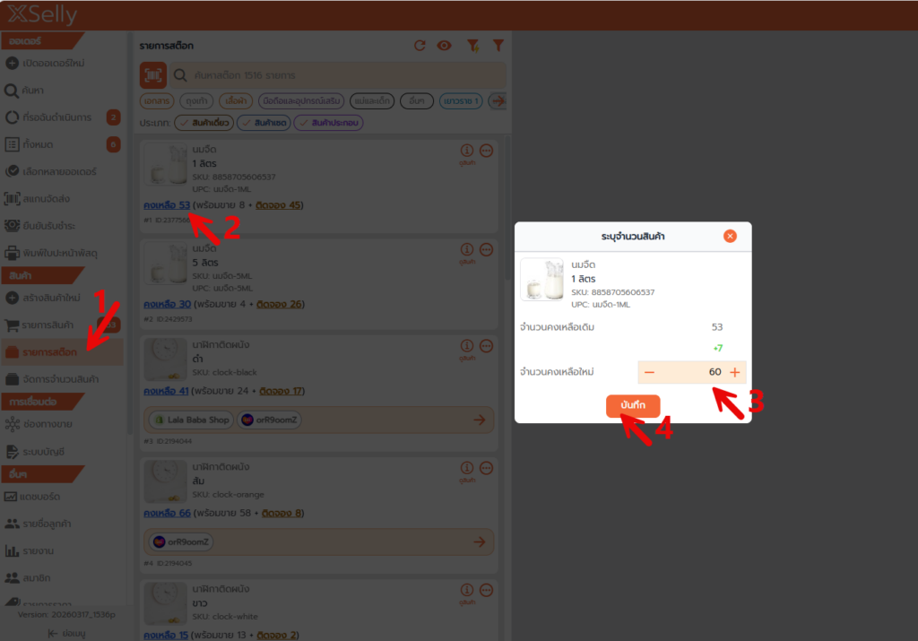The height and width of the screenshot is (641, 918).
Task: Click the quick filter lightning funnel icon
Action: click(x=472, y=46)
